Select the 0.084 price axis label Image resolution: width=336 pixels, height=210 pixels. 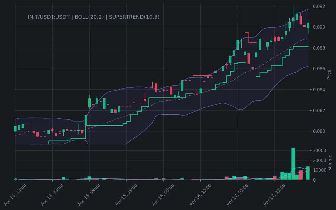[x=319, y=90]
